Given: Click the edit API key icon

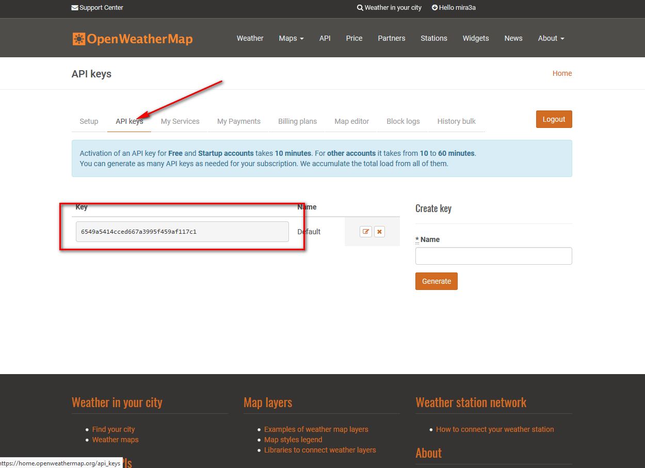Looking at the screenshot, I should (366, 232).
